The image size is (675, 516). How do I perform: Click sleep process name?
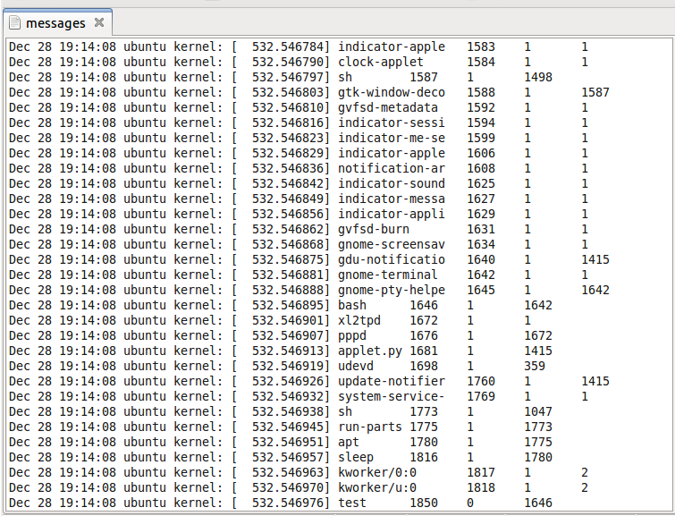(356, 457)
